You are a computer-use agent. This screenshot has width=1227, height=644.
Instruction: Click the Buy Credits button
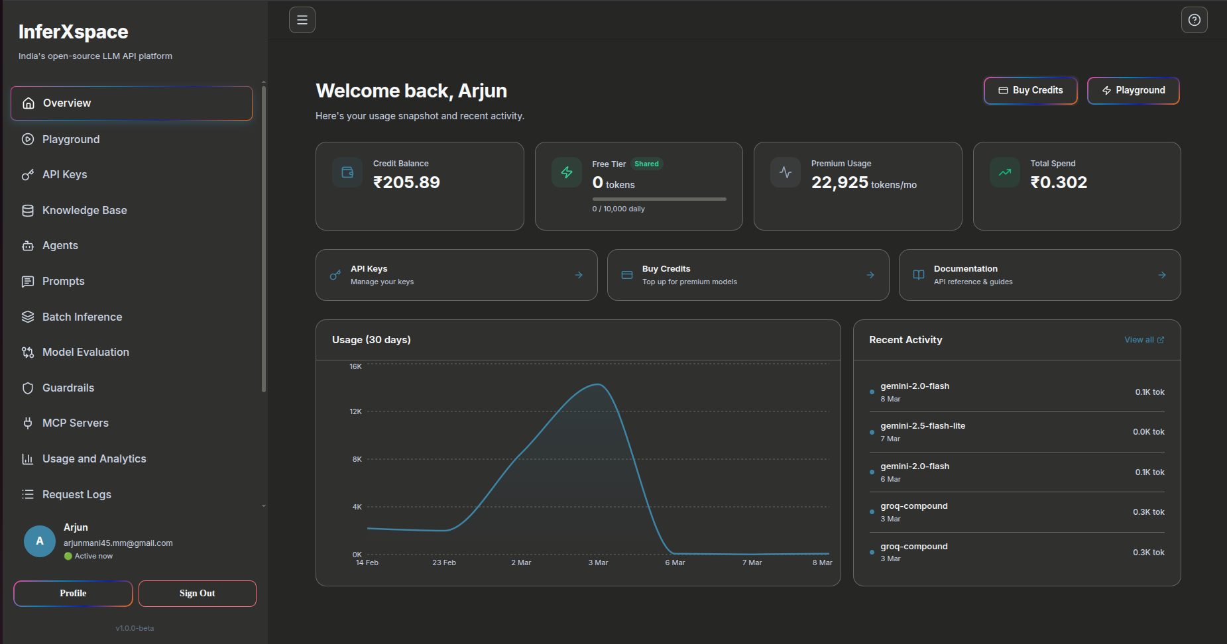coord(1030,90)
